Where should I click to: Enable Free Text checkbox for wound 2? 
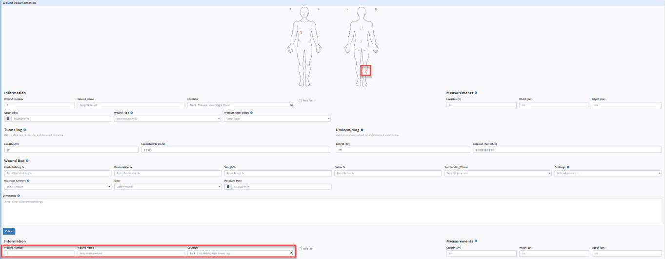click(300, 249)
